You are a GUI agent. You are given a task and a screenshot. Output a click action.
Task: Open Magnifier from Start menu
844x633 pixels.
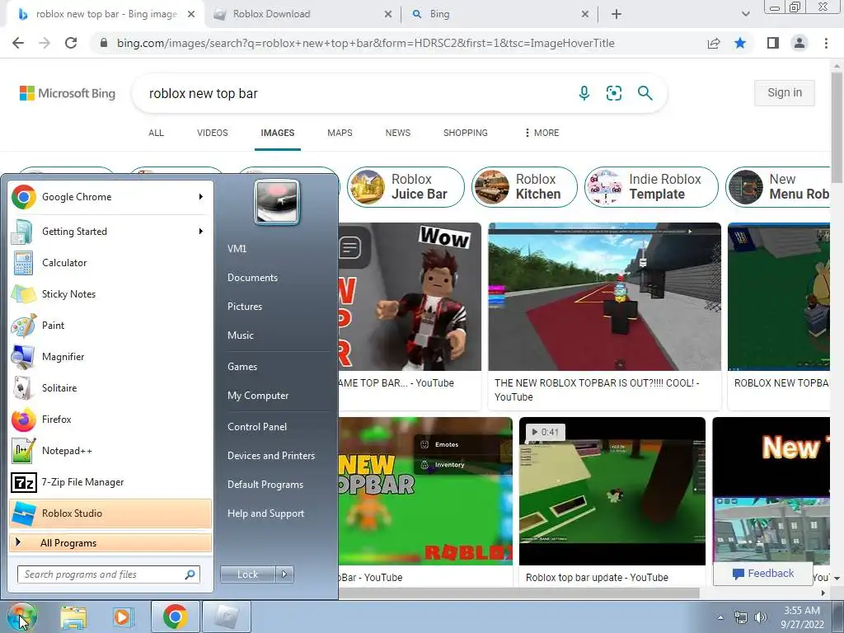(x=110, y=356)
